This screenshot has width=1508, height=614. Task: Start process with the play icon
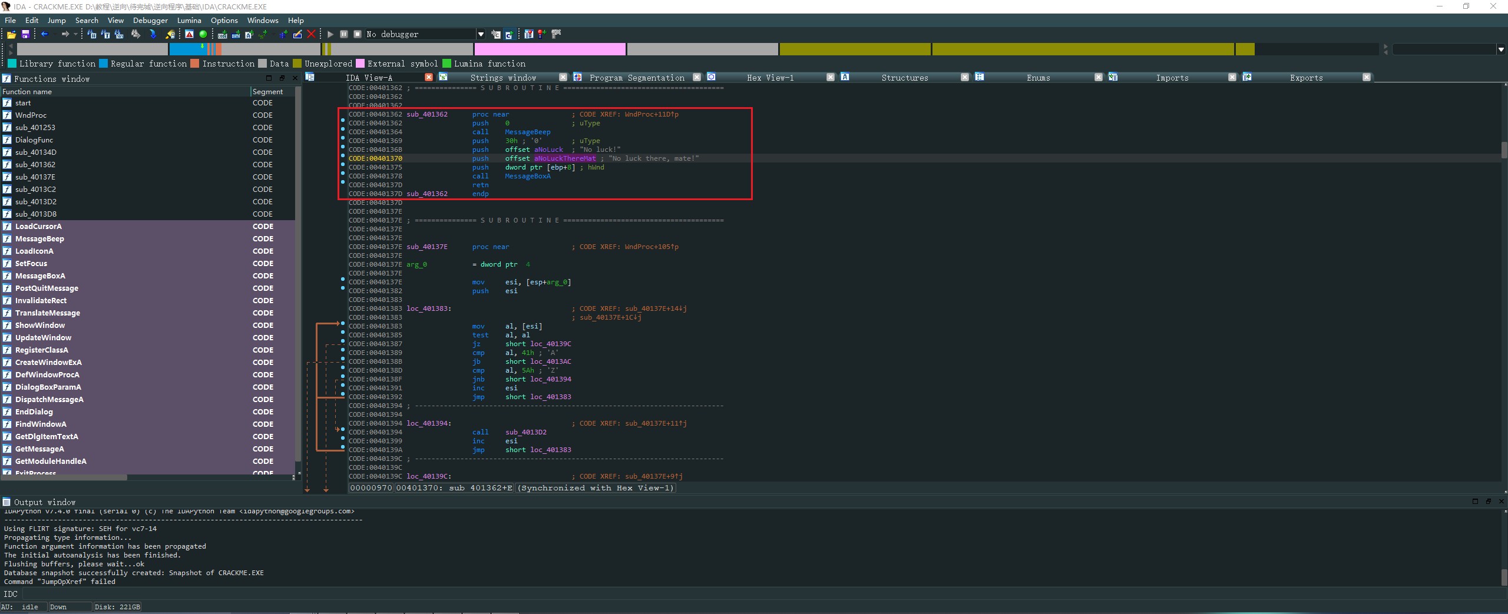330,35
